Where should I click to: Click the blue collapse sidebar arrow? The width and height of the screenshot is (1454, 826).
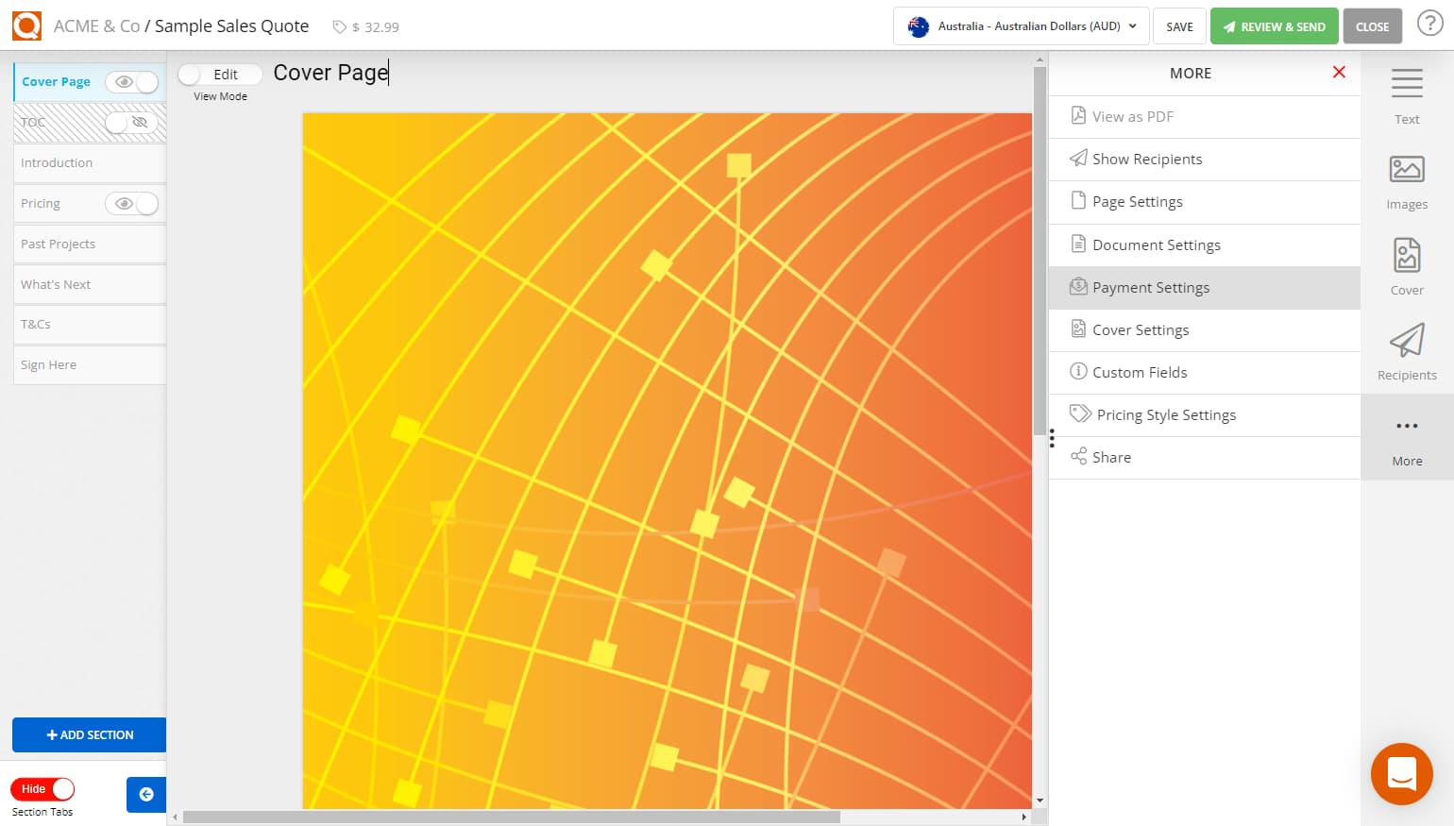[x=146, y=795]
